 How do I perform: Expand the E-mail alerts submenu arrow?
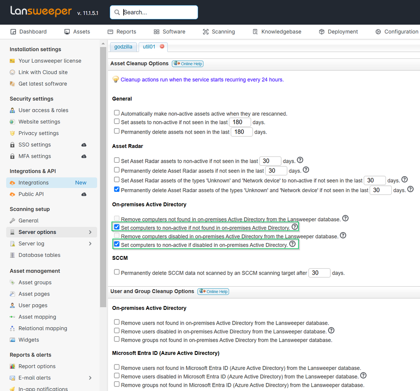90,378
